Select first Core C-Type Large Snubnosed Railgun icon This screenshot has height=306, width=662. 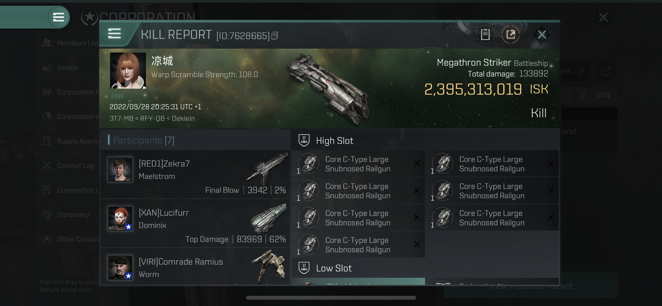click(x=309, y=164)
